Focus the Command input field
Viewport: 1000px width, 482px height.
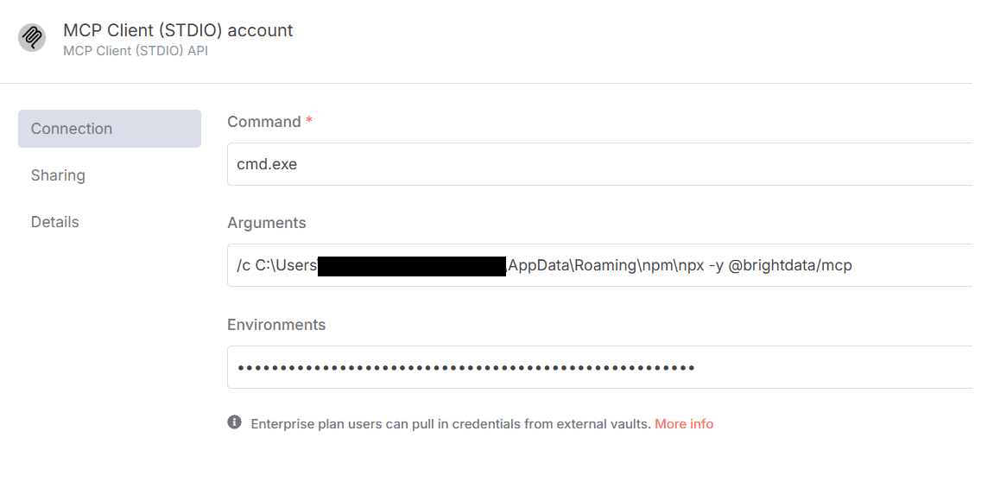599,164
